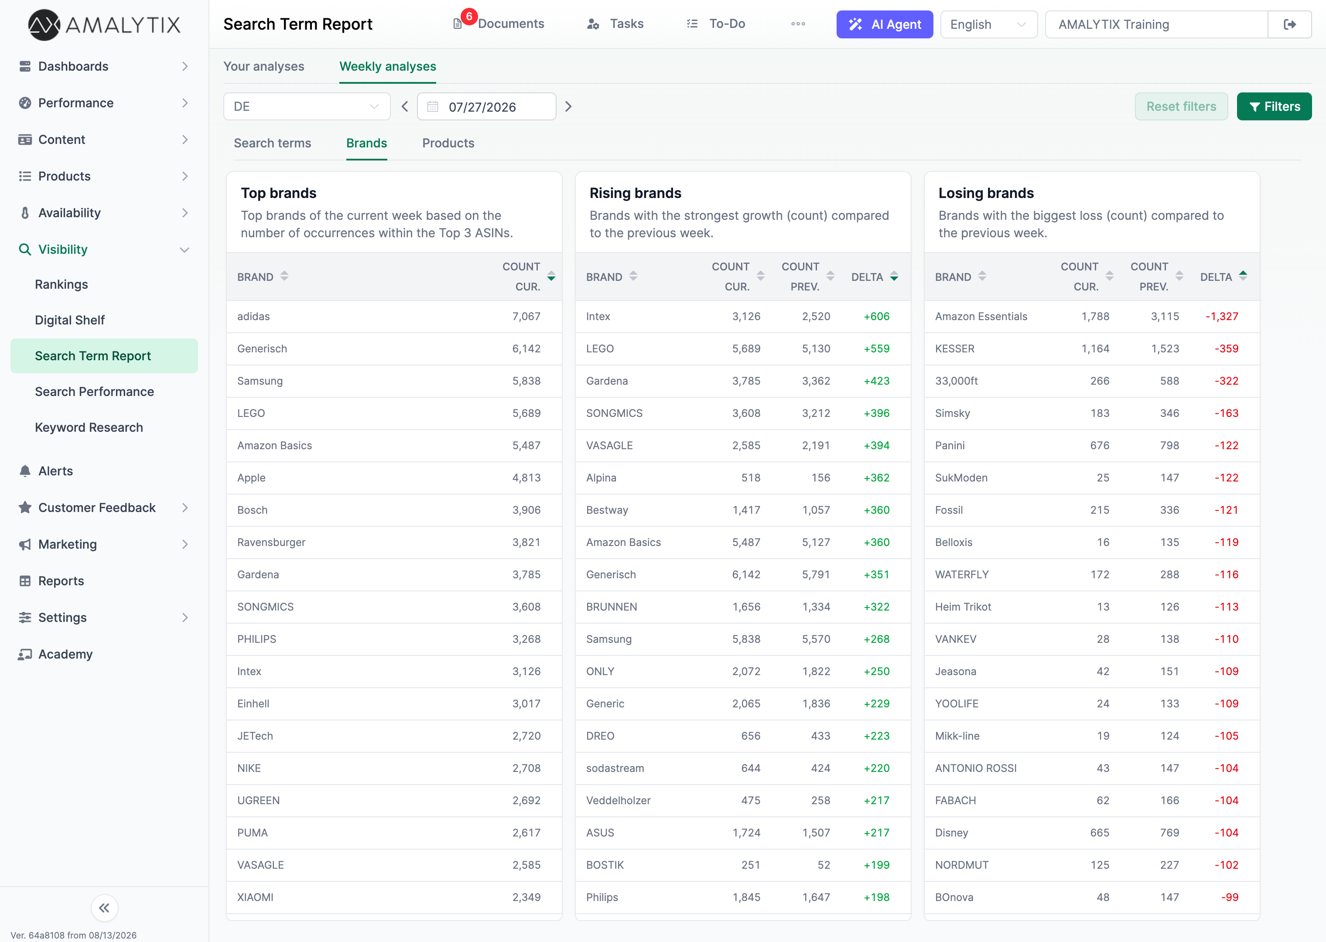Click the Visibility magnifier icon
This screenshot has width=1326, height=942.
pyautogui.click(x=25, y=249)
